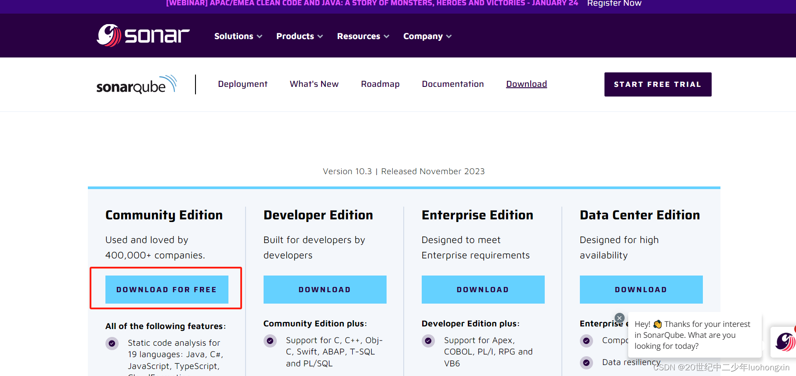Viewport: 796px width, 376px height.
Task: Download the Enterprise Edition
Action: pyautogui.click(x=483, y=290)
